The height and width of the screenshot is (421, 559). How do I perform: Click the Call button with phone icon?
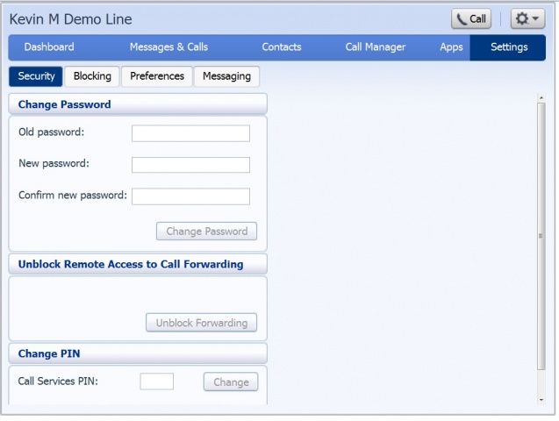471,19
